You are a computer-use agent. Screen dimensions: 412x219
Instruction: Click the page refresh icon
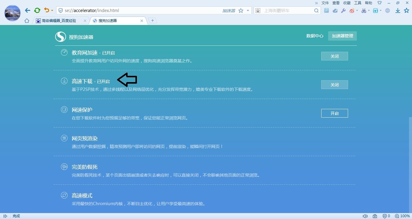[x=37, y=10]
